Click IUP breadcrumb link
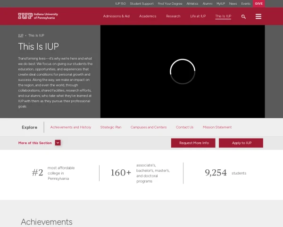This screenshot has height=227, width=283. (x=21, y=35)
